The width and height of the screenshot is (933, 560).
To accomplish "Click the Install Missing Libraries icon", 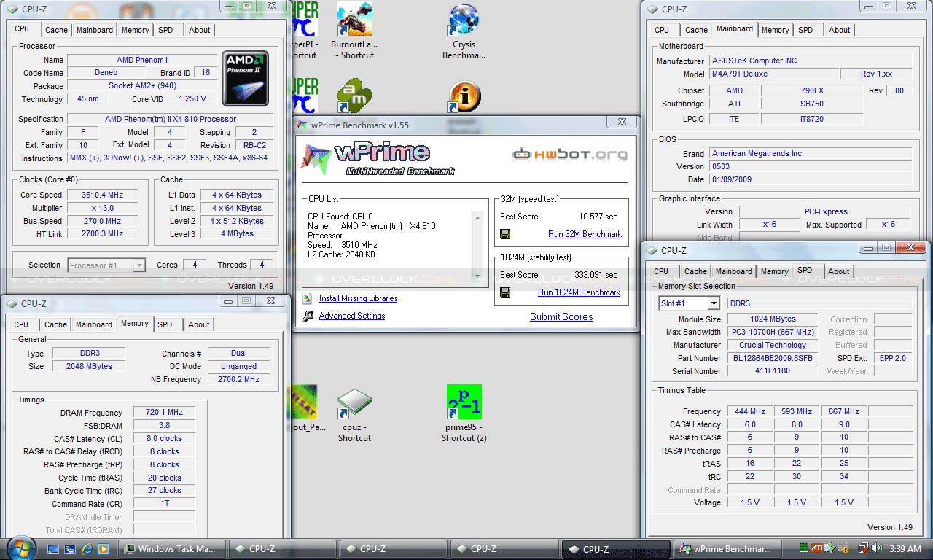I will click(308, 298).
